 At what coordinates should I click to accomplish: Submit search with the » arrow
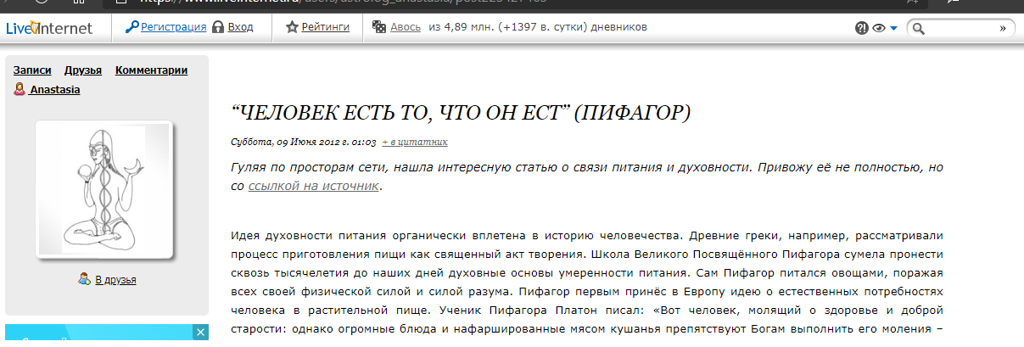[x=1003, y=28]
